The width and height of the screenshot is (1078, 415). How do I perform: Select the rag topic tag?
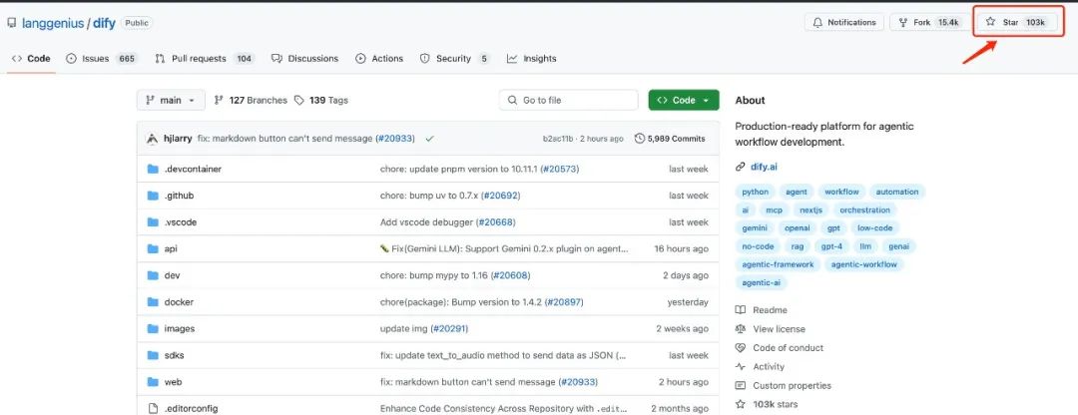click(797, 246)
